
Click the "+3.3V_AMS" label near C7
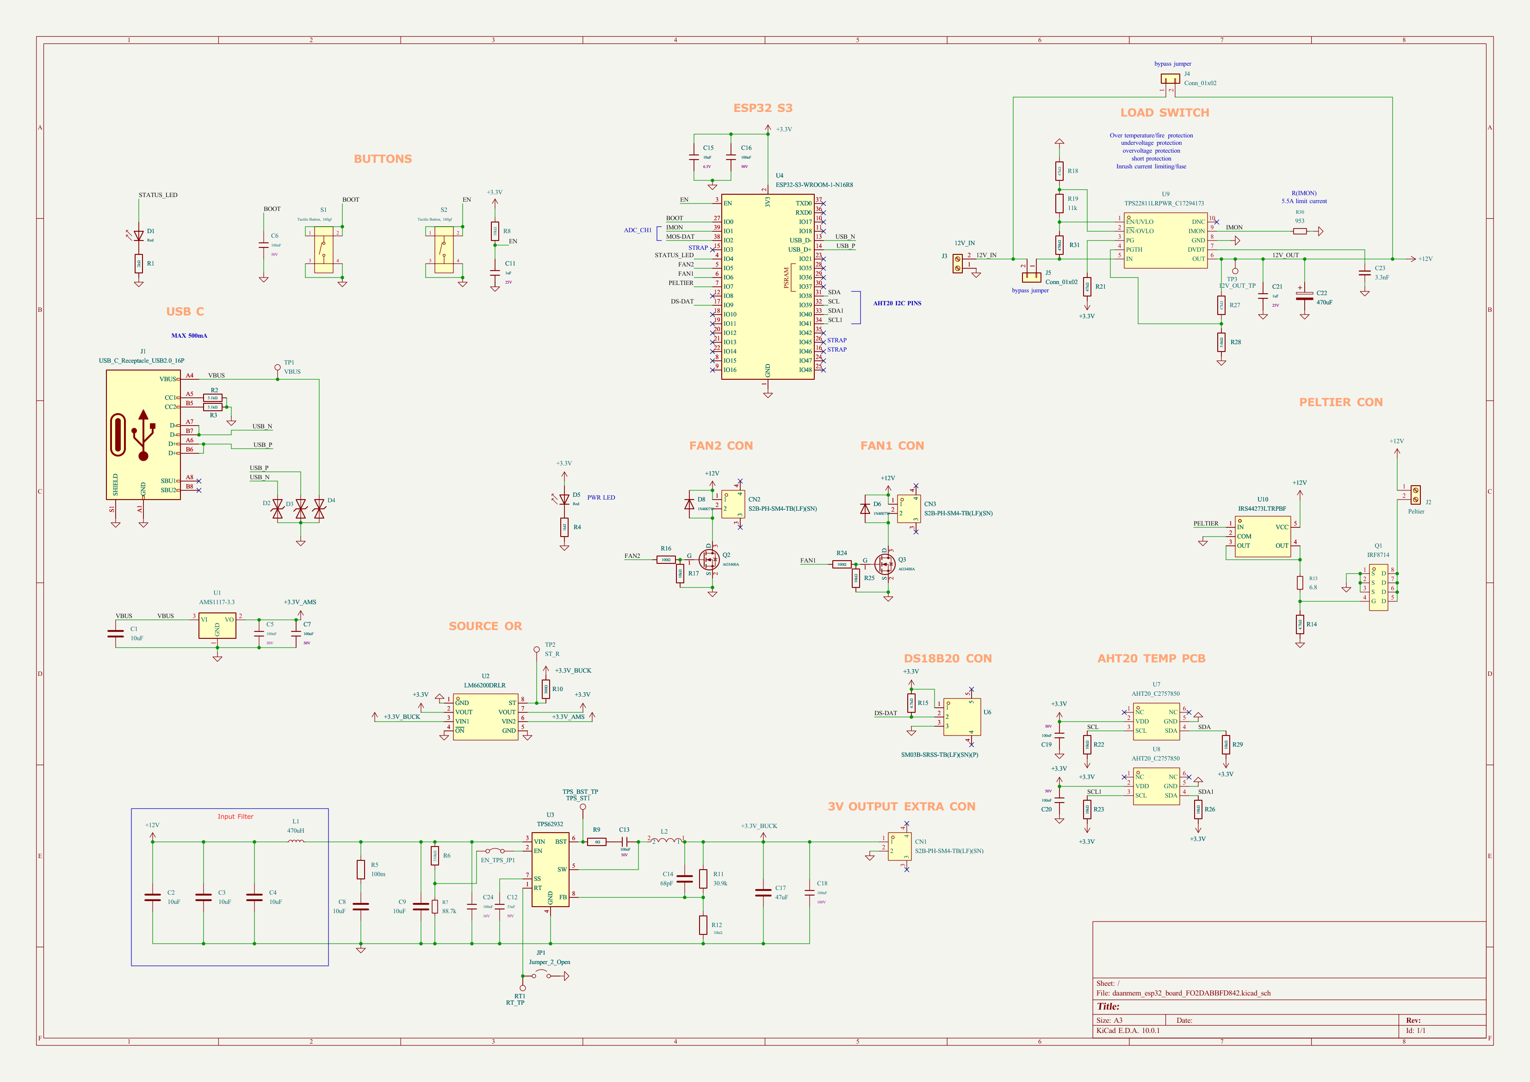300,602
